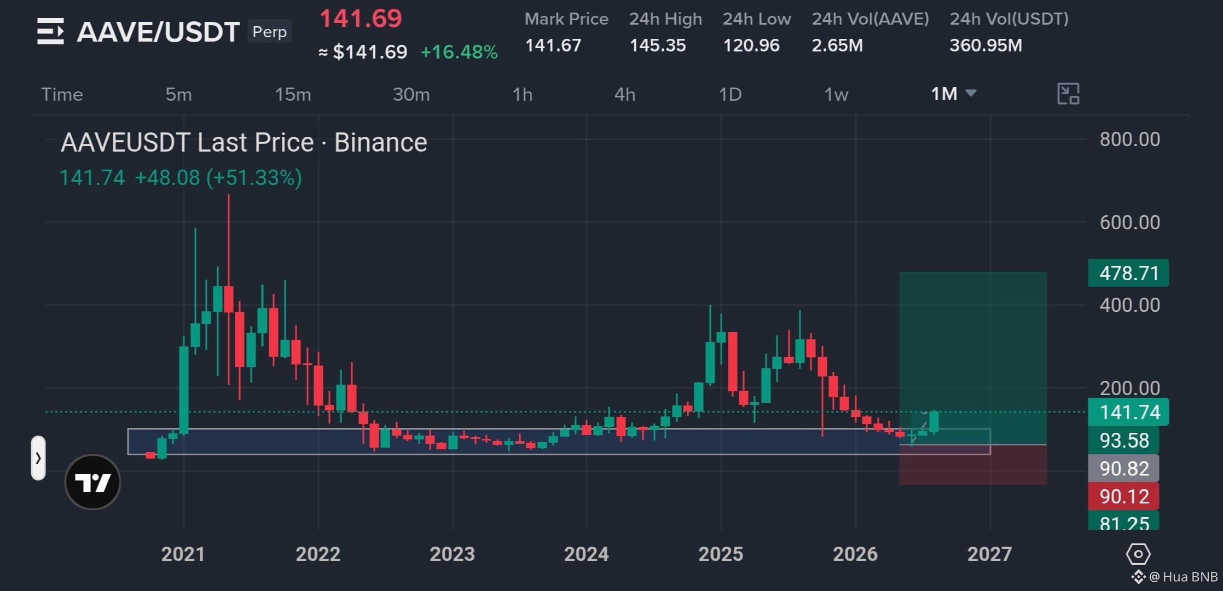The height and width of the screenshot is (591, 1223).
Task: Switch to the 1w interval
Action: tap(836, 94)
